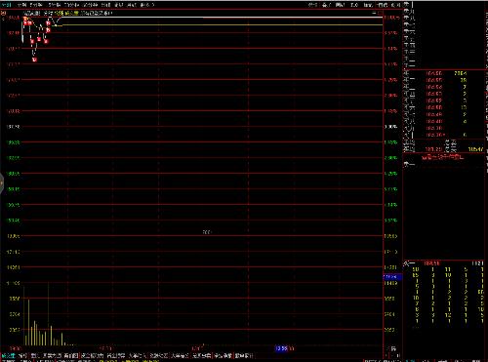Click the small square icon at the chart's upper-right corner

pyautogui.click(x=380, y=13)
